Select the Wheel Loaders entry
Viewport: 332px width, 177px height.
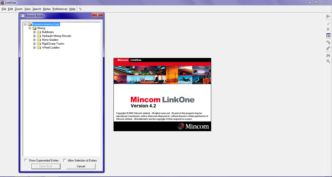tap(51, 48)
